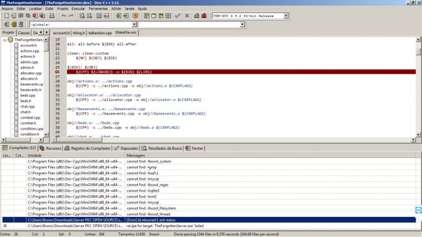The image size is (422, 237).
Task: Open the Ferramentas menu
Action: pos(98,8)
